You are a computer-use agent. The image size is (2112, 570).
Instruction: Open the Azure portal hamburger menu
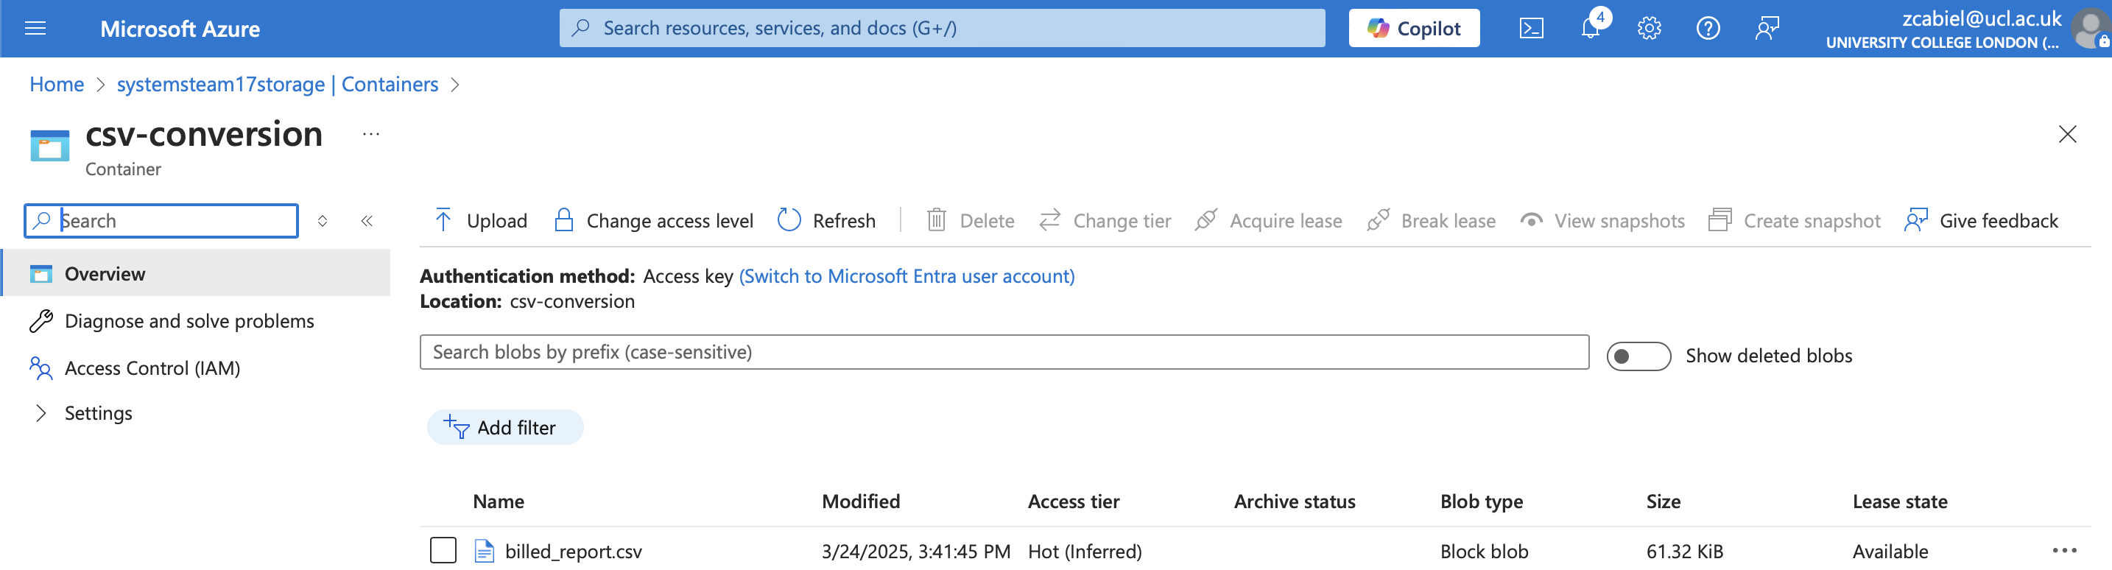[x=35, y=29]
